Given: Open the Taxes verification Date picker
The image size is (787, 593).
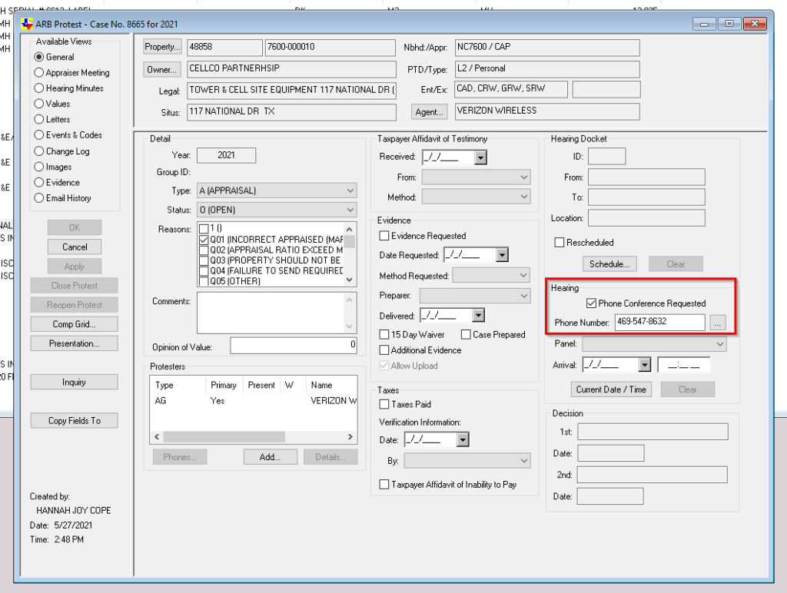Looking at the screenshot, I should coord(462,440).
